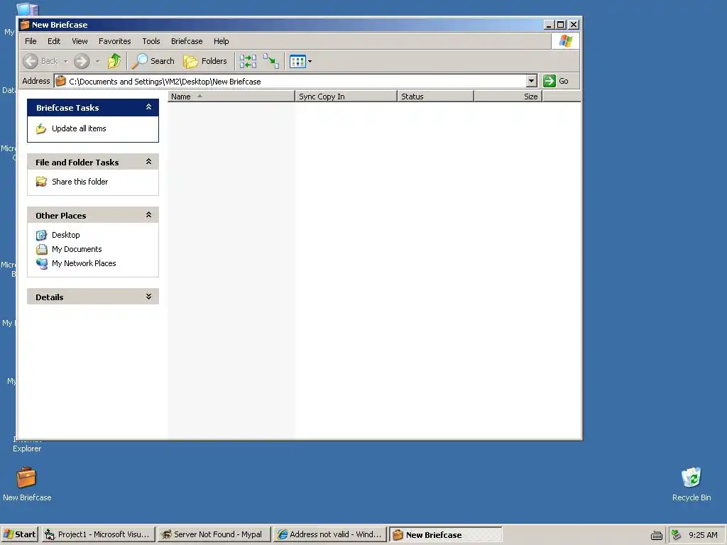Click Update All briefcase toolbar icon
Image resolution: width=727 pixels, height=545 pixels.
[248, 61]
